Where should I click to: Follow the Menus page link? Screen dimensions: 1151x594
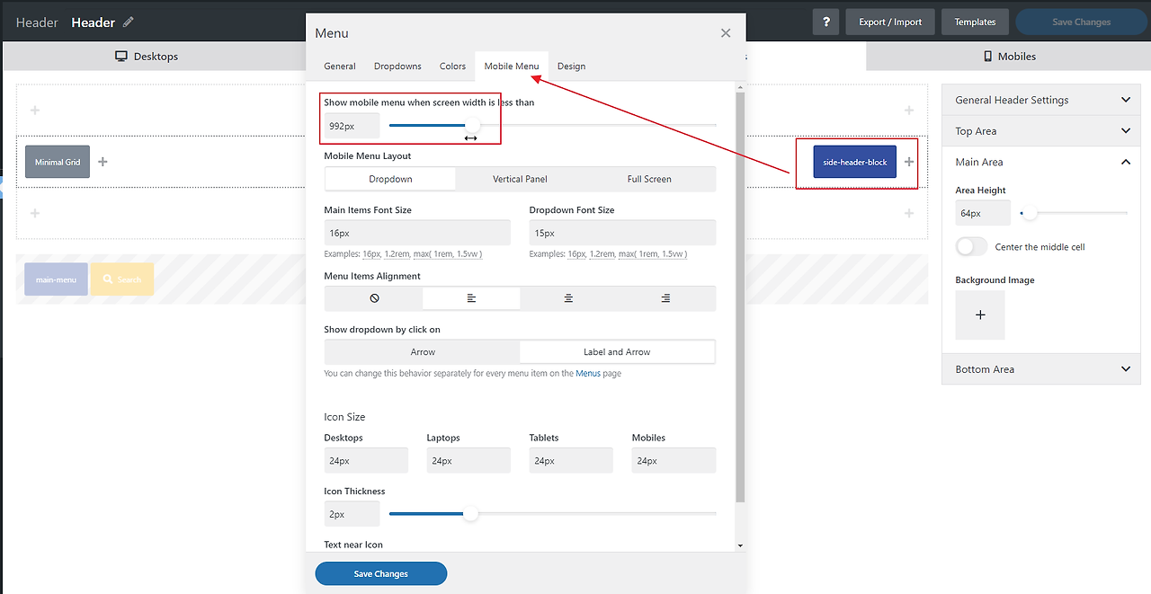pyautogui.click(x=588, y=373)
